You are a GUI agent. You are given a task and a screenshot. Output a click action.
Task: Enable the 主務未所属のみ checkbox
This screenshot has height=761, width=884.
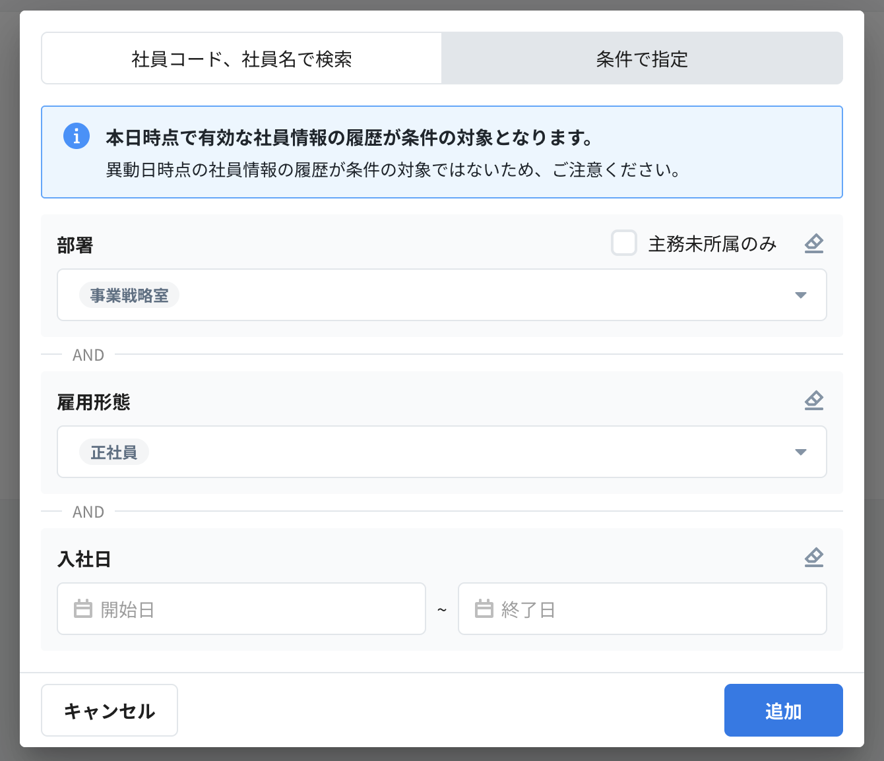(623, 243)
